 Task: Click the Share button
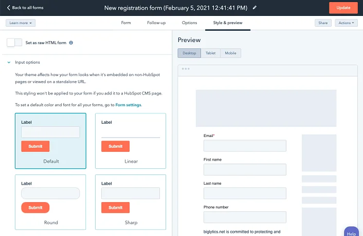[x=323, y=23]
